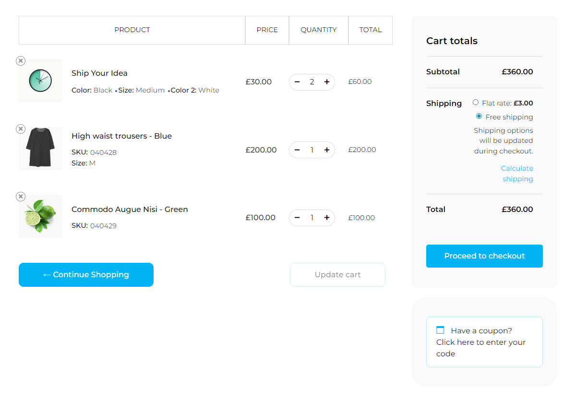The image size is (575, 411).
Task: Decrease Ship Your Idea quantity with minus
Action: pos(297,82)
